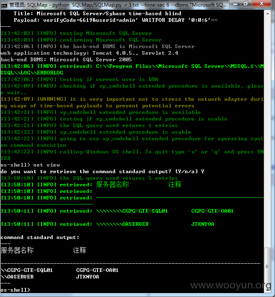
Task: Click white 服务器名称 in output table
Action: 17,251
